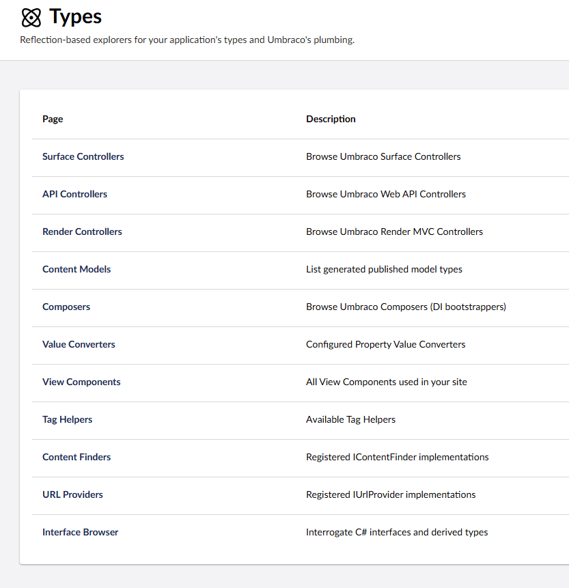Open the Tag Helpers page

67,419
